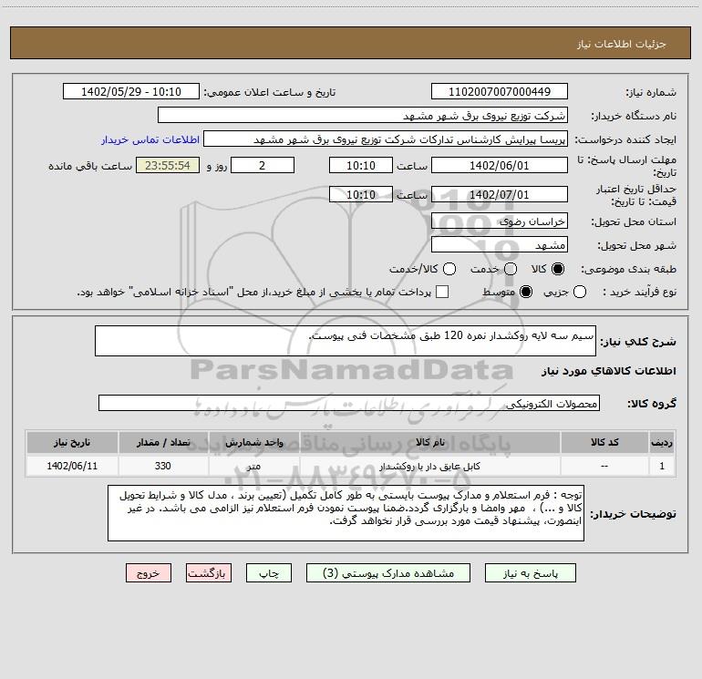
Task: Click the بازگشت back button
Action: point(209,573)
